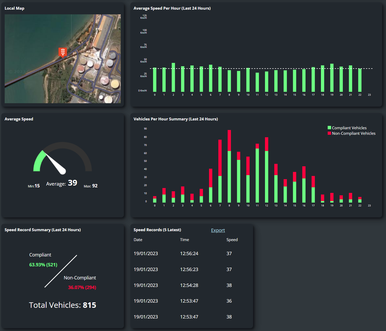Click the Export link
This screenshot has height=331, width=386.
pos(218,230)
